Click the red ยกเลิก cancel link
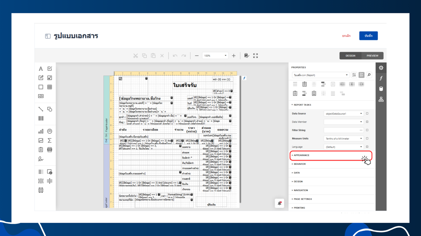This screenshot has height=236, width=421. click(x=346, y=36)
